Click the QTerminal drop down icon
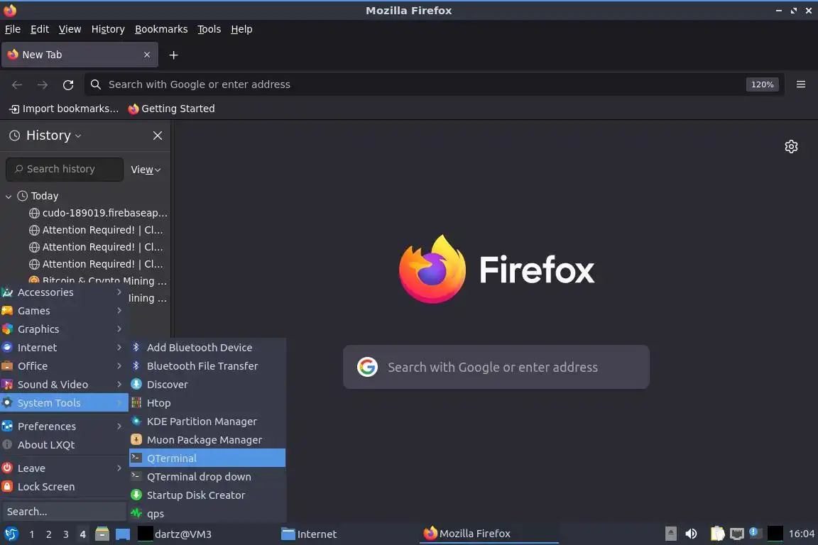Image resolution: width=818 pixels, height=545 pixels. pyautogui.click(x=136, y=476)
